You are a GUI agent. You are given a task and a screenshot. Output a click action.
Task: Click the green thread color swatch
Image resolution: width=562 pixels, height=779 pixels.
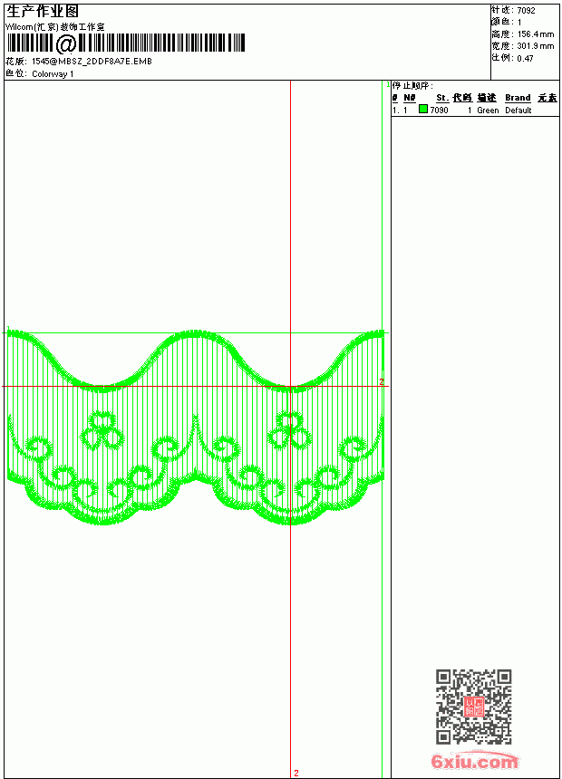click(x=423, y=109)
